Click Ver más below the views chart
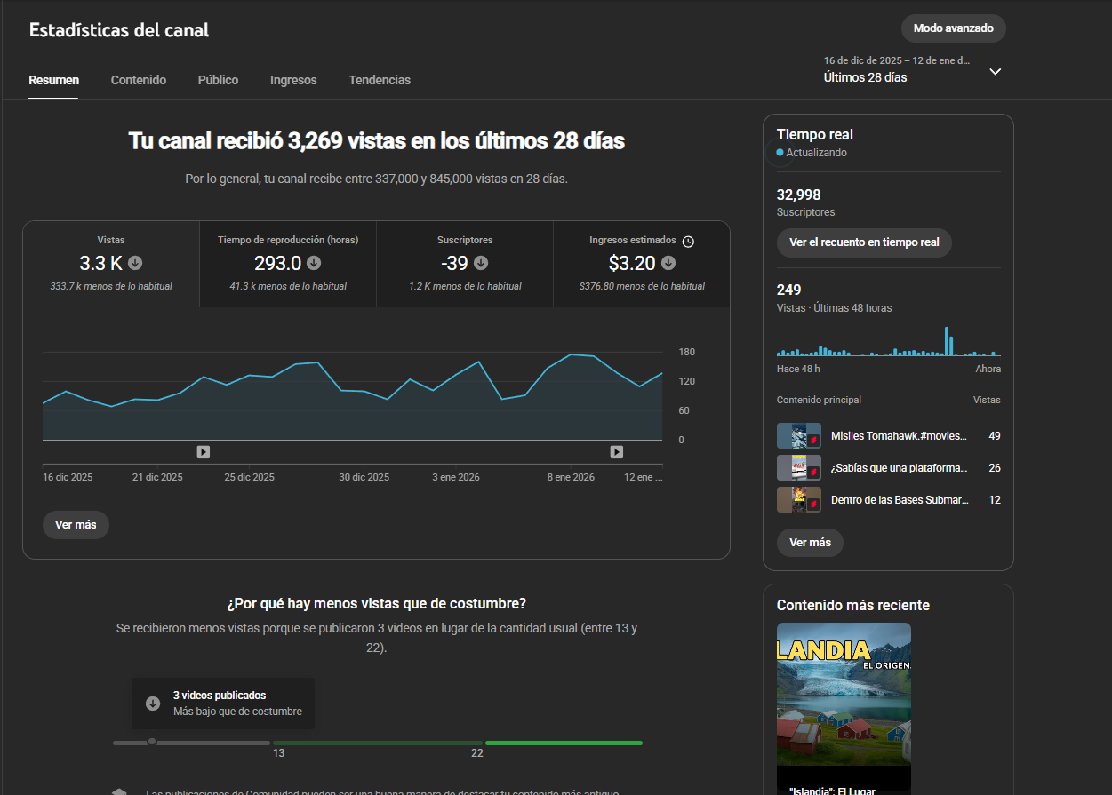This screenshot has height=795, width=1112. [x=76, y=525]
